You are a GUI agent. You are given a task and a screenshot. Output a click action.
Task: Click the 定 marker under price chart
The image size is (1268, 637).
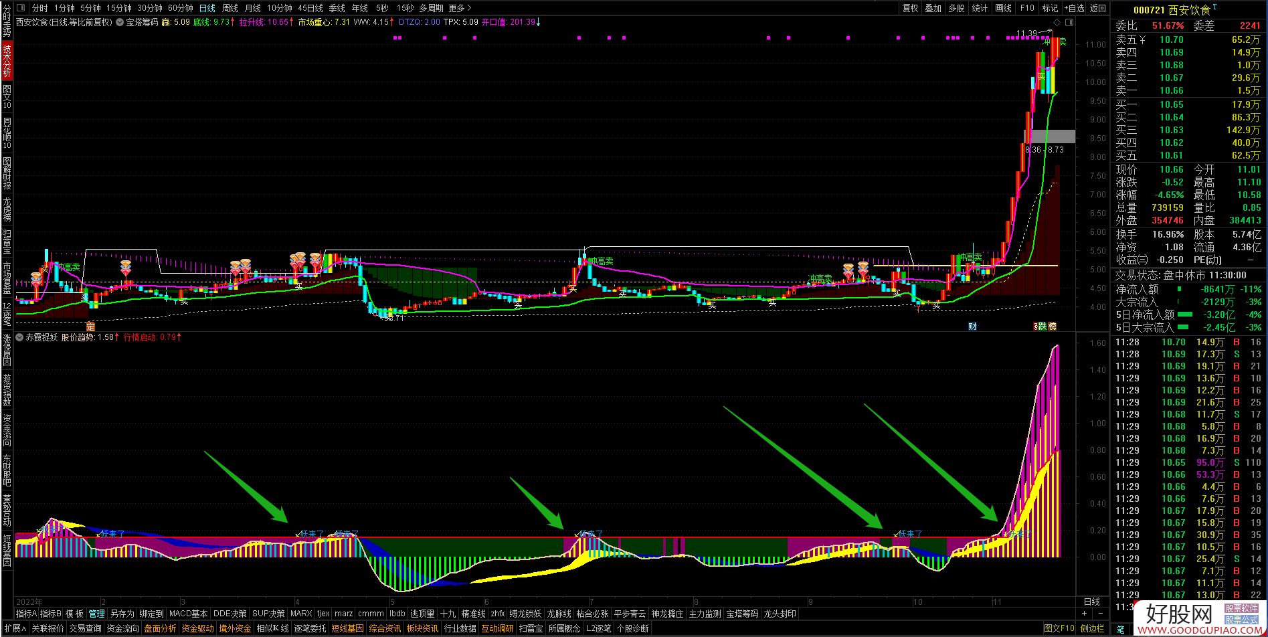pyautogui.click(x=91, y=327)
